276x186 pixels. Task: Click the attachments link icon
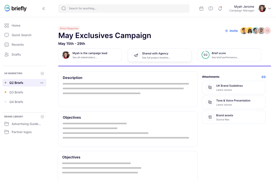[x=263, y=77]
